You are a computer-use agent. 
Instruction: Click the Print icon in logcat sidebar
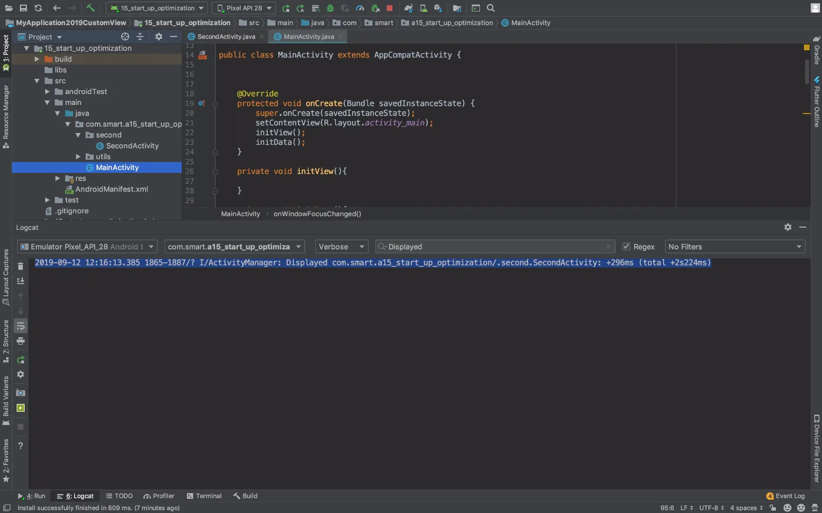(20, 341)
